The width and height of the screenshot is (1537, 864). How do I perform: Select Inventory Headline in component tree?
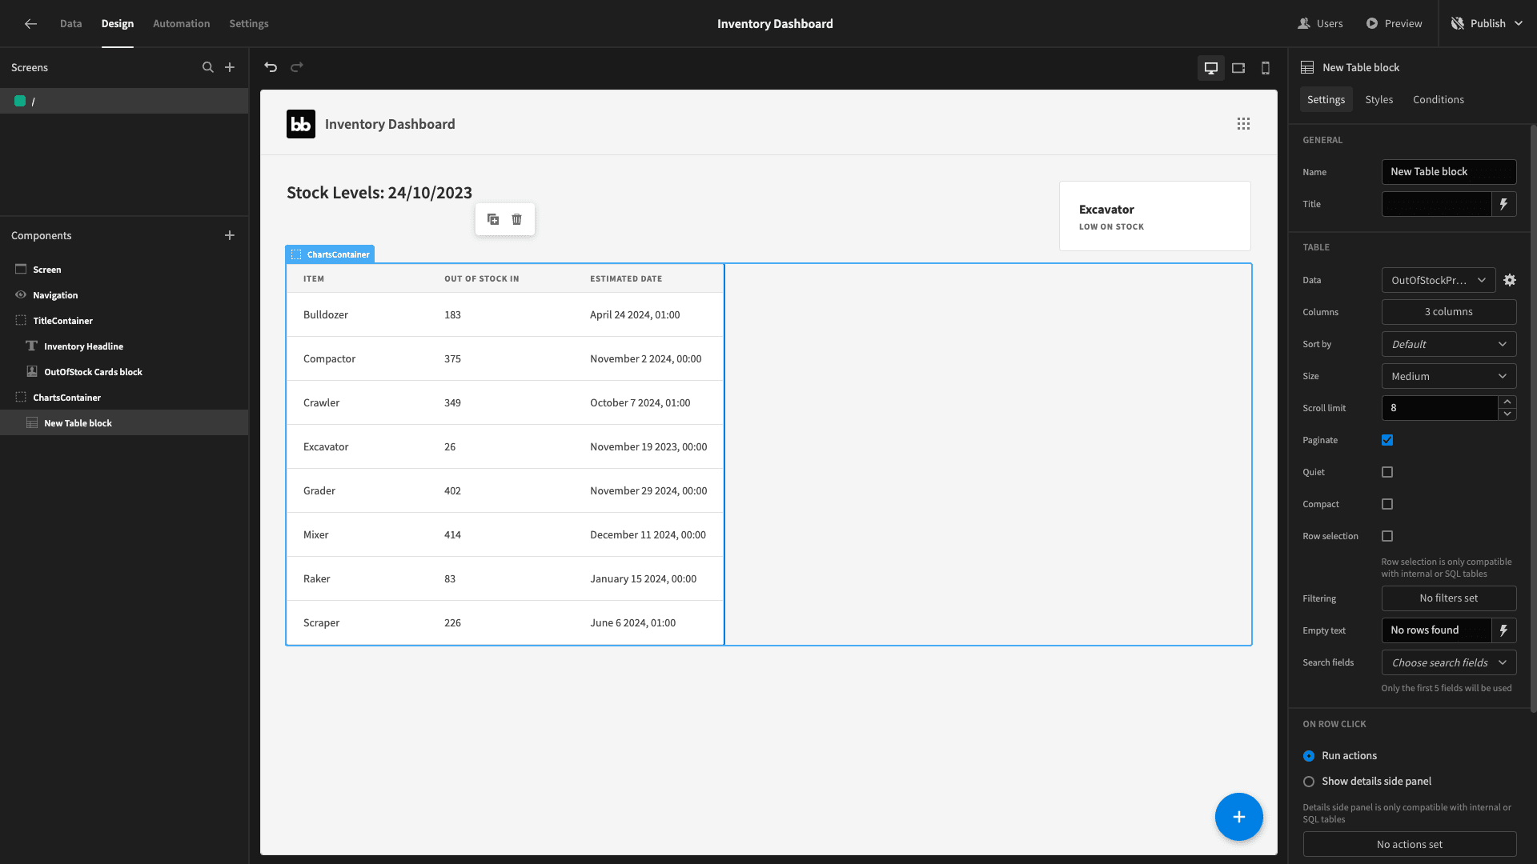[83, 346]
